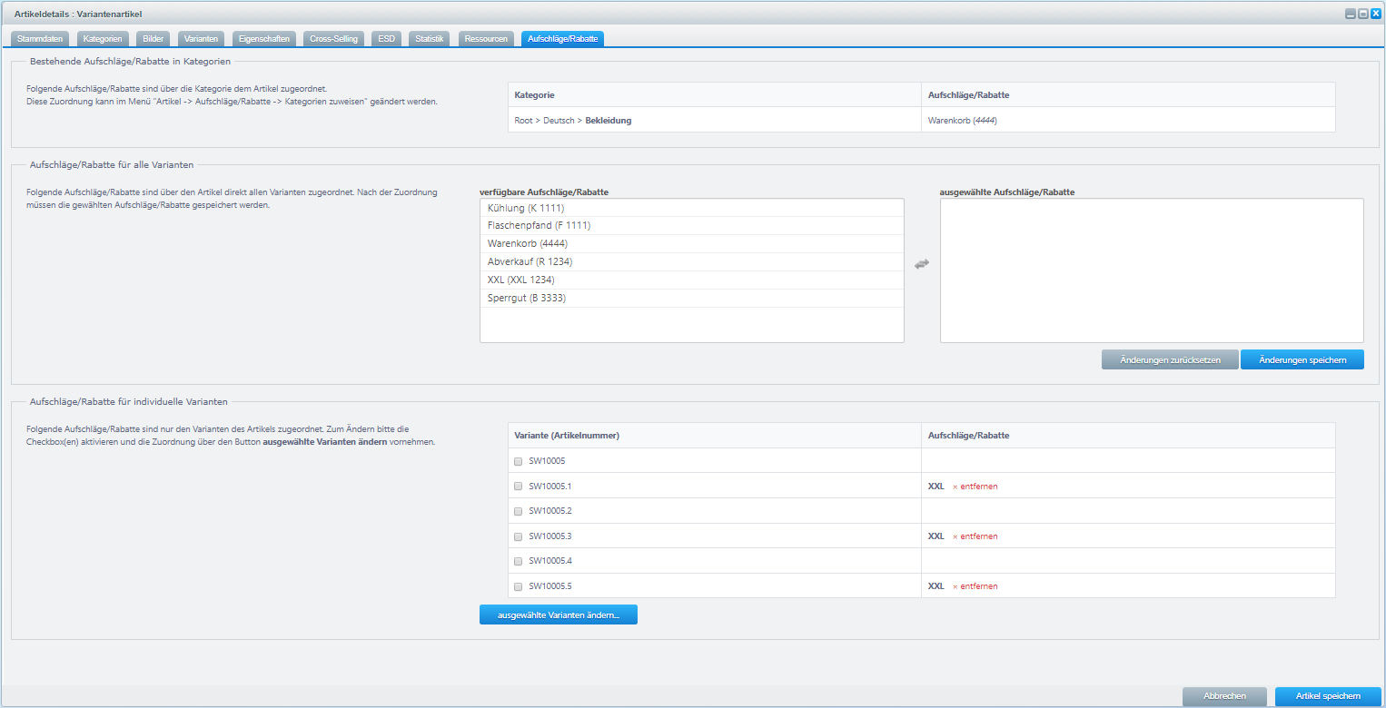The width and height of the screenshot is (1386, 708).
Task: Click Abbrechen button
Action: [1224, 696]
